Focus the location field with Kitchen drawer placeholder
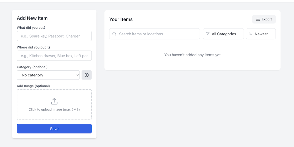The image size is (294, 147). [54, 56]
